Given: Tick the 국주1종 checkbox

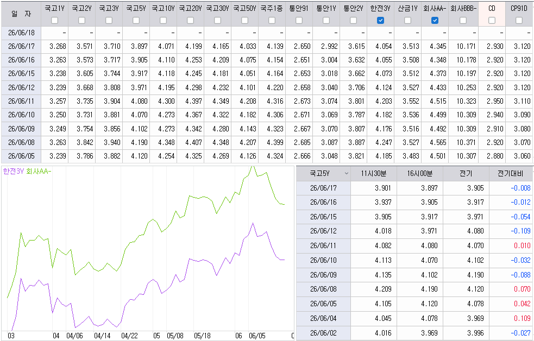Looking at the screenshot, I should (272, 21).
